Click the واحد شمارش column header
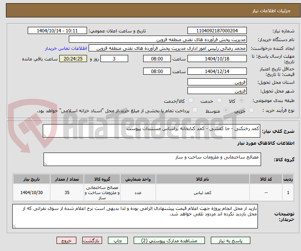Viewport: 301px width, 251px height. point(138,179)
